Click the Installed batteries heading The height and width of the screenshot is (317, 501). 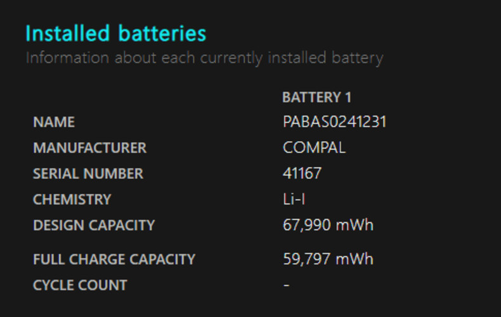coord(116,34)
